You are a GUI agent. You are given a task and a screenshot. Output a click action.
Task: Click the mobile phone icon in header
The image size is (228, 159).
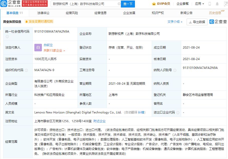point(210,4)
